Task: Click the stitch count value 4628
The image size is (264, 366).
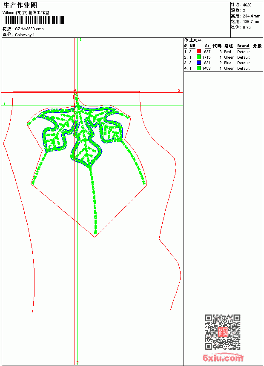Action: [x=247, y=5]
